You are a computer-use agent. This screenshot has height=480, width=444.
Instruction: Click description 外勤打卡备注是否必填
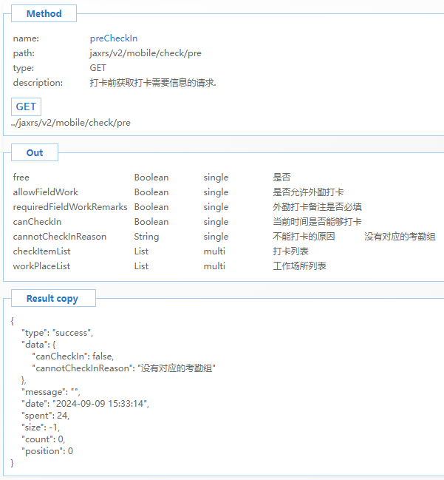point(317,207)
